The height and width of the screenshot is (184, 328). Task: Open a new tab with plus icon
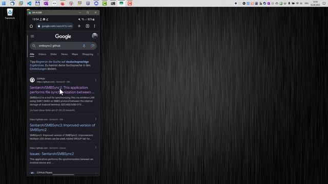(x=79, y=26)
